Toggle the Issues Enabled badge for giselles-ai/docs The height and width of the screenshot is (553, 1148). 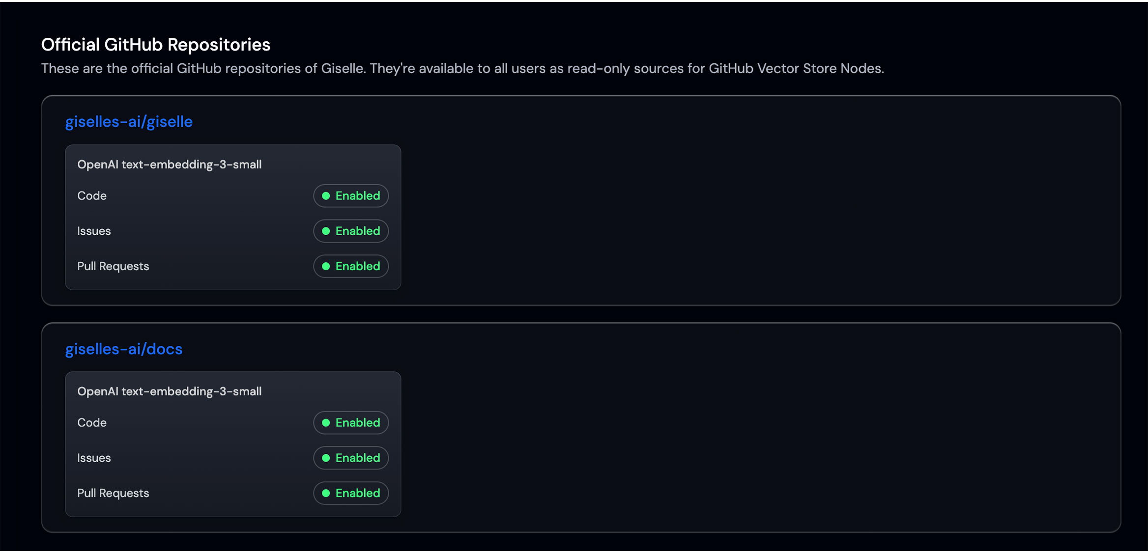(350, 458)
